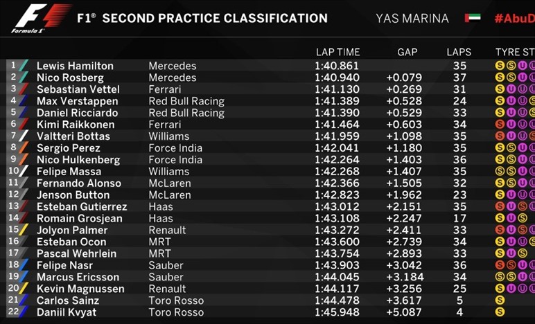Select the GAP column header
This screenshot has height=324, width=535.
pyautogui.click(x=407, y=52)
